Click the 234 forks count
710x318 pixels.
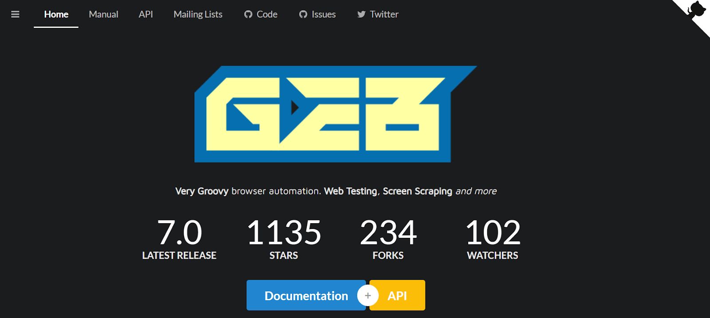(388, 233)
